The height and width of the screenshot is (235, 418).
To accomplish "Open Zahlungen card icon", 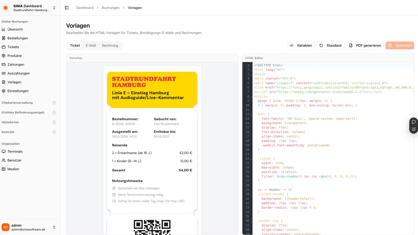I will tap(4, 64).
